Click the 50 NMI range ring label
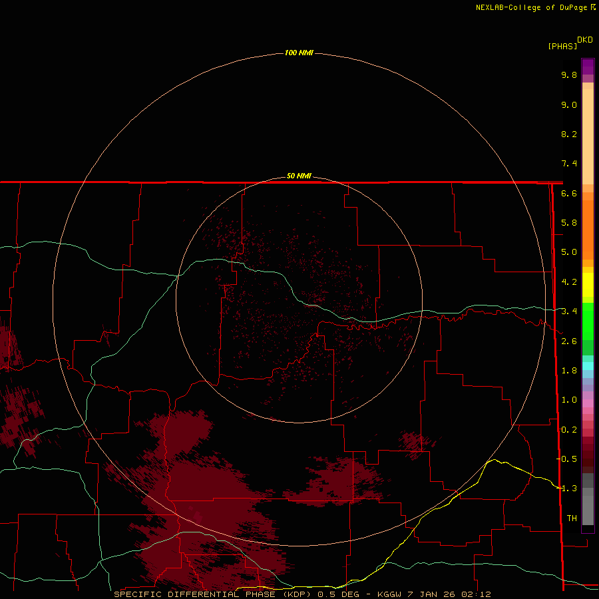 coord(299,176)
